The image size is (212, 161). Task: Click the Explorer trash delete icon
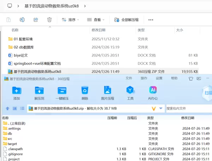click(49, 20)
